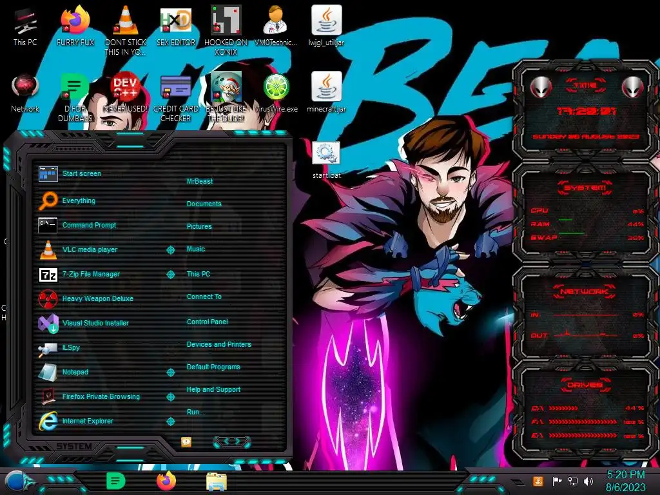Launch ILSpy from start menu
660x495 pixels.
coord(101,347)
